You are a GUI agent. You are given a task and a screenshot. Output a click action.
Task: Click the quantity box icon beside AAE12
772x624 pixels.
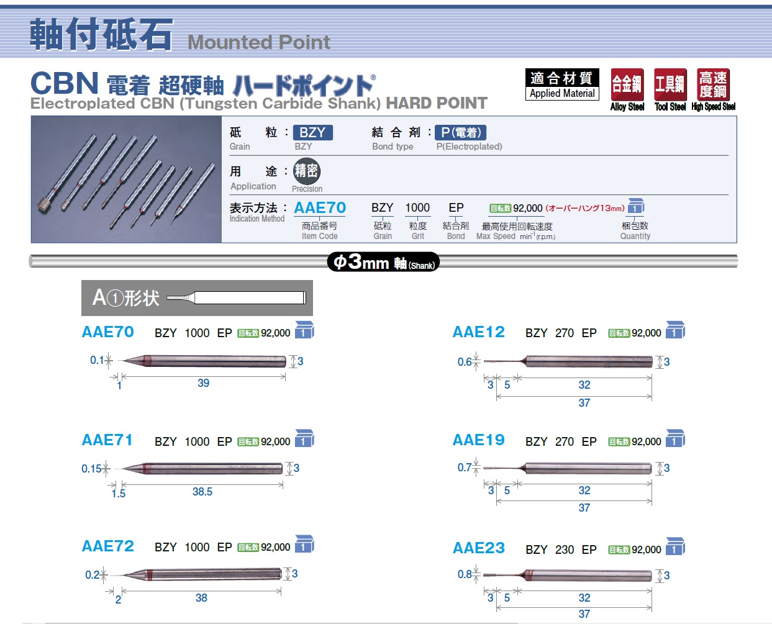point(674,330)
